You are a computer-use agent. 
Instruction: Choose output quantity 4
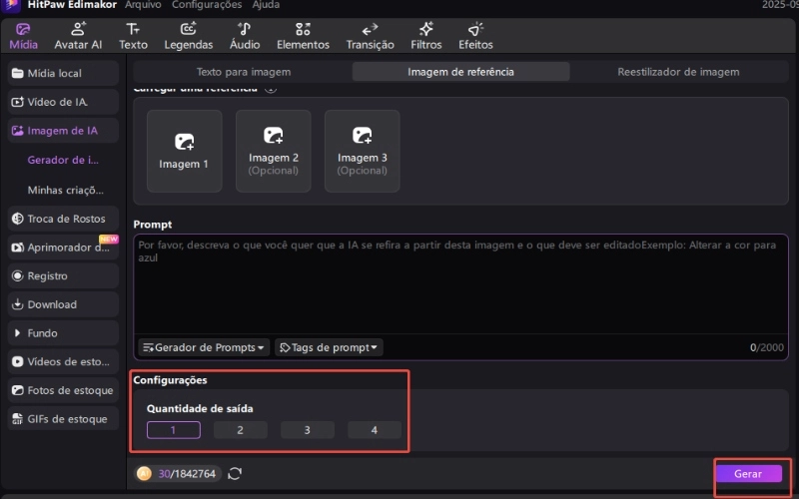click(x=375, y=430)
